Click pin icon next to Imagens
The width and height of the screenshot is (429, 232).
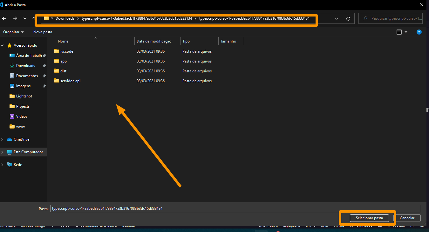44,86
